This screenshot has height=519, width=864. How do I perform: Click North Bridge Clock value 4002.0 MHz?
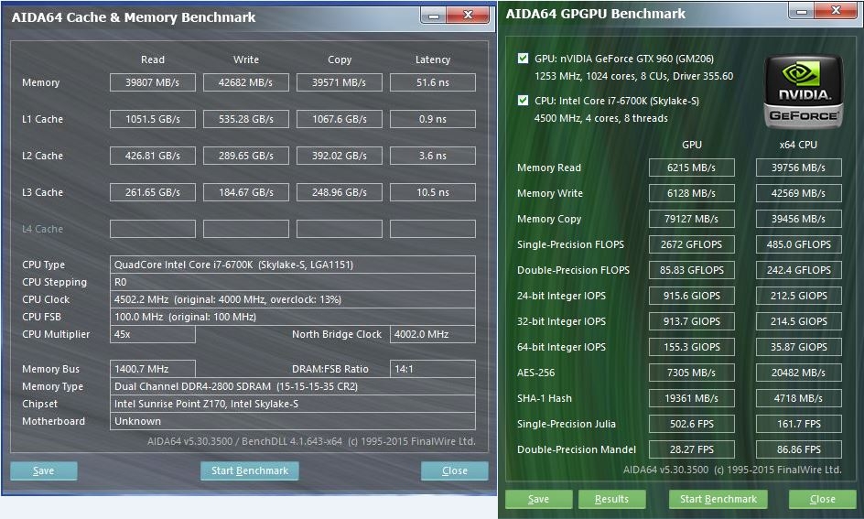point(433,334)
